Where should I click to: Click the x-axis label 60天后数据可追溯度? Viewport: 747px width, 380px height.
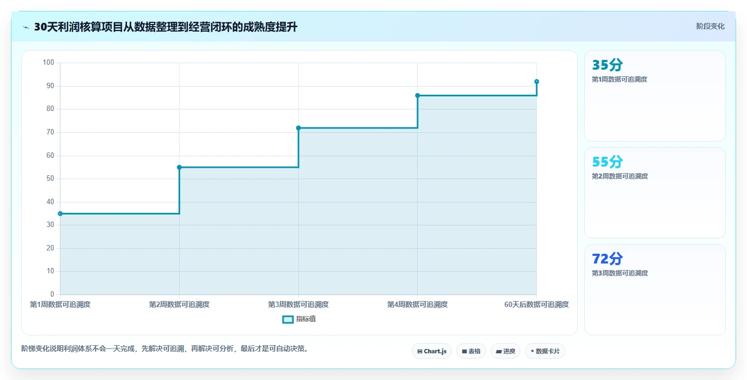click(536, 304)
